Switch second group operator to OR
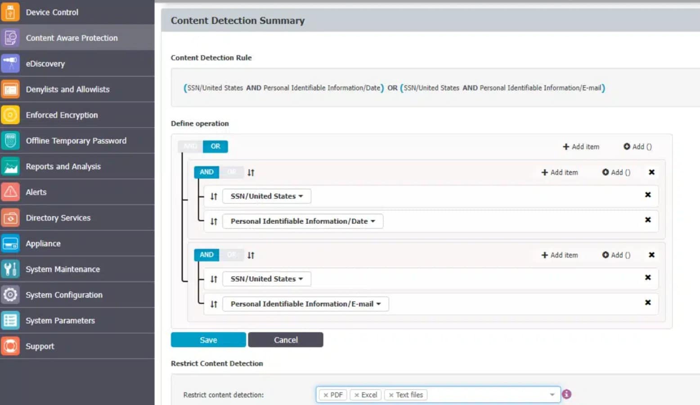700x405 pixels. pos(232,255)
